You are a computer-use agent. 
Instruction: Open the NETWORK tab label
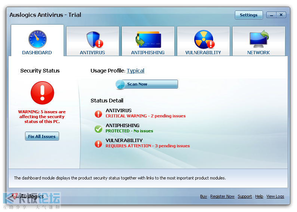pos(258,53)
